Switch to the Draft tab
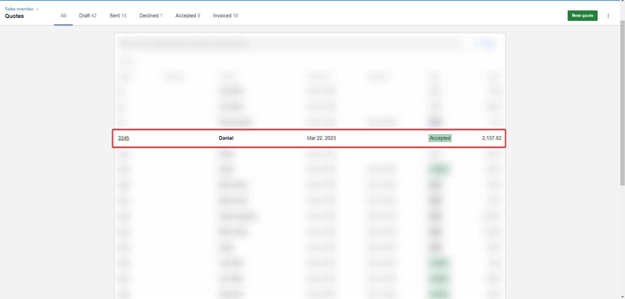This screenshot has width=625, height=299. [88, 16]
